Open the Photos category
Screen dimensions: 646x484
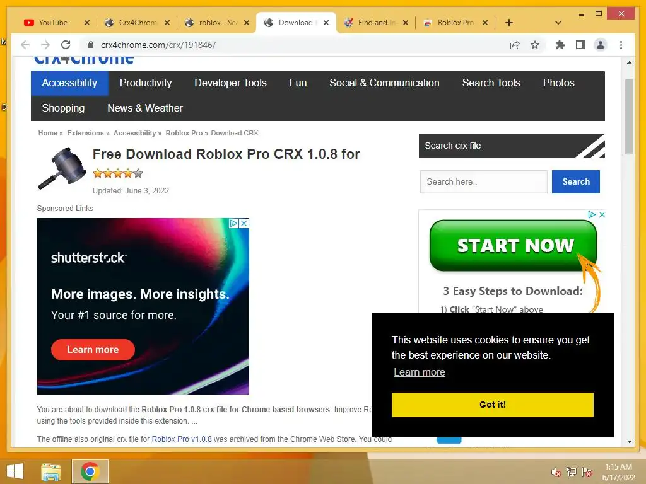click(x=558, y=83)
